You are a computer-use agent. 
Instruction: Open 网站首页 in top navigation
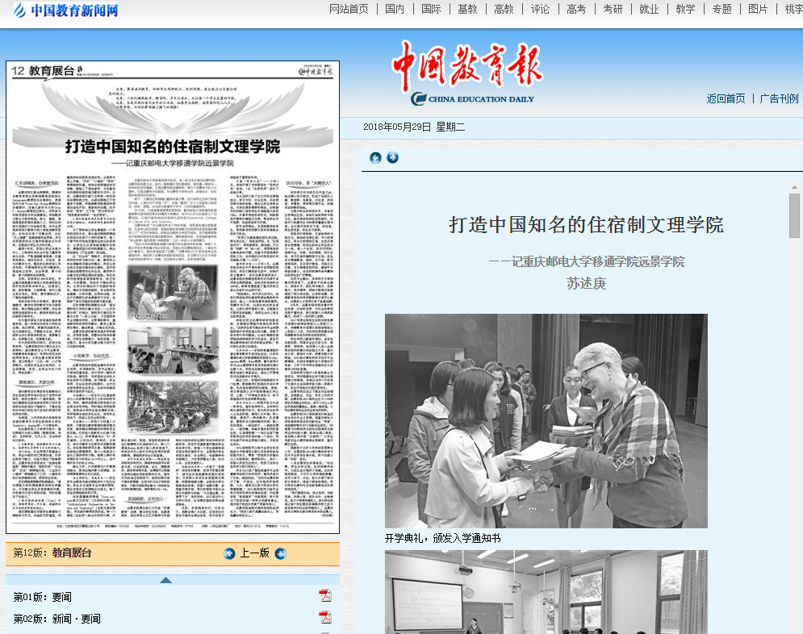pos(349,10)
